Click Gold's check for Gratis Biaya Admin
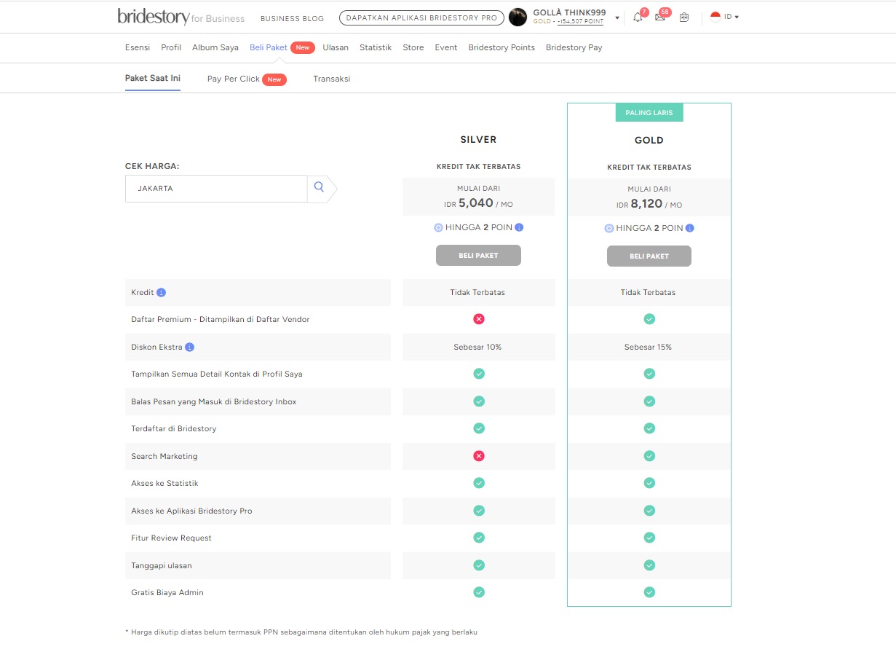 pyautogui.click(x=649, y=592)
